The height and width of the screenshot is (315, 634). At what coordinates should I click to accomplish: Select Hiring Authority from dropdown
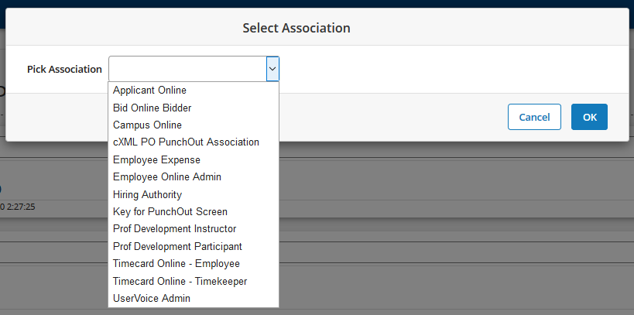pyautogui.click(x=147, y=194)
